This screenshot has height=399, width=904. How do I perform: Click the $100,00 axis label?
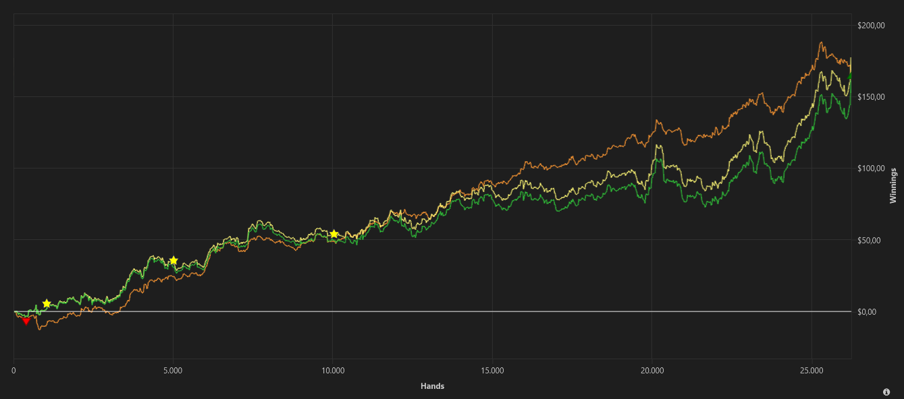870,168
